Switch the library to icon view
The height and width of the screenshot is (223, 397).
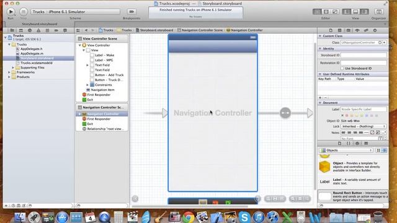coord(378,150)
